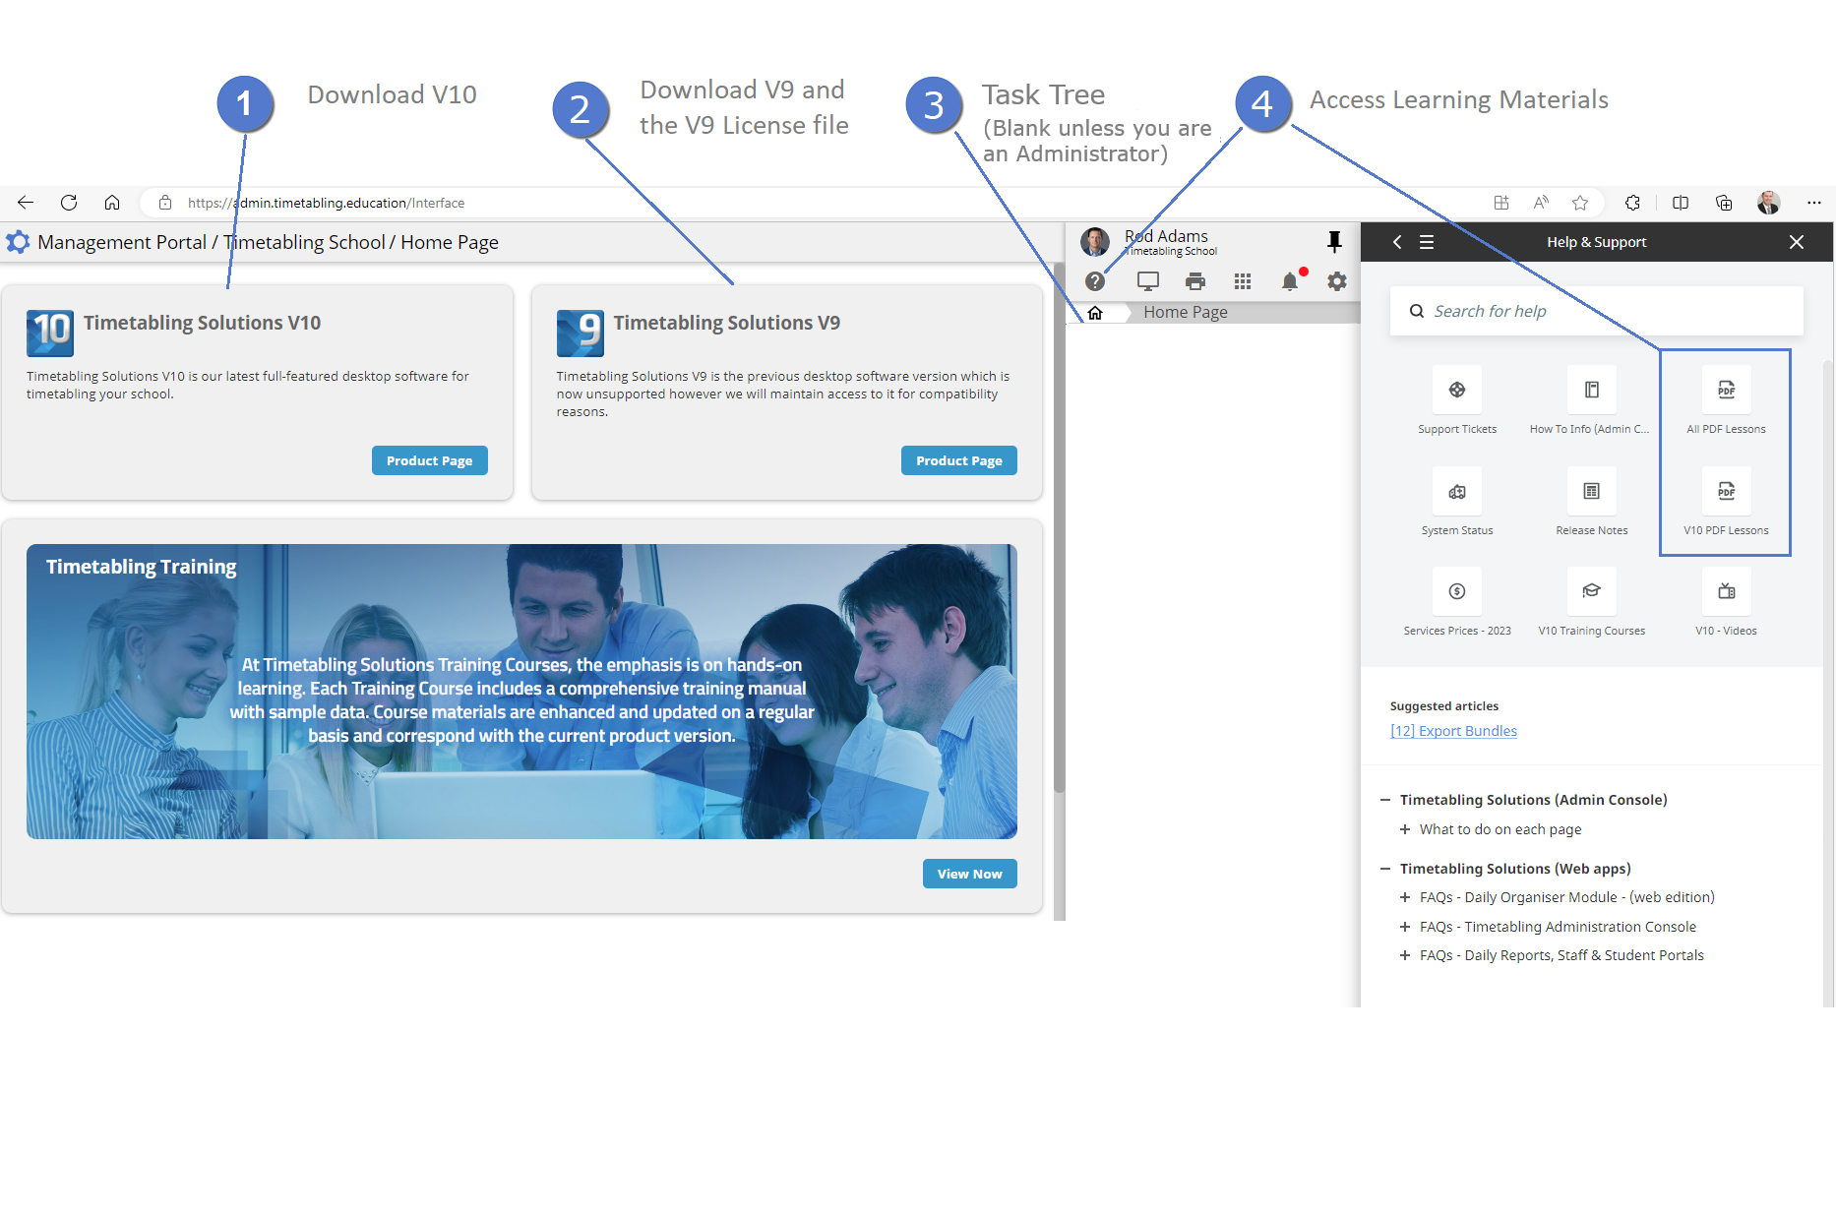Image resolution: width=1836 pixels, height=1214 pixels.
Task: Open Services Prices - 2023 tile
Action: pos(1457,602)
